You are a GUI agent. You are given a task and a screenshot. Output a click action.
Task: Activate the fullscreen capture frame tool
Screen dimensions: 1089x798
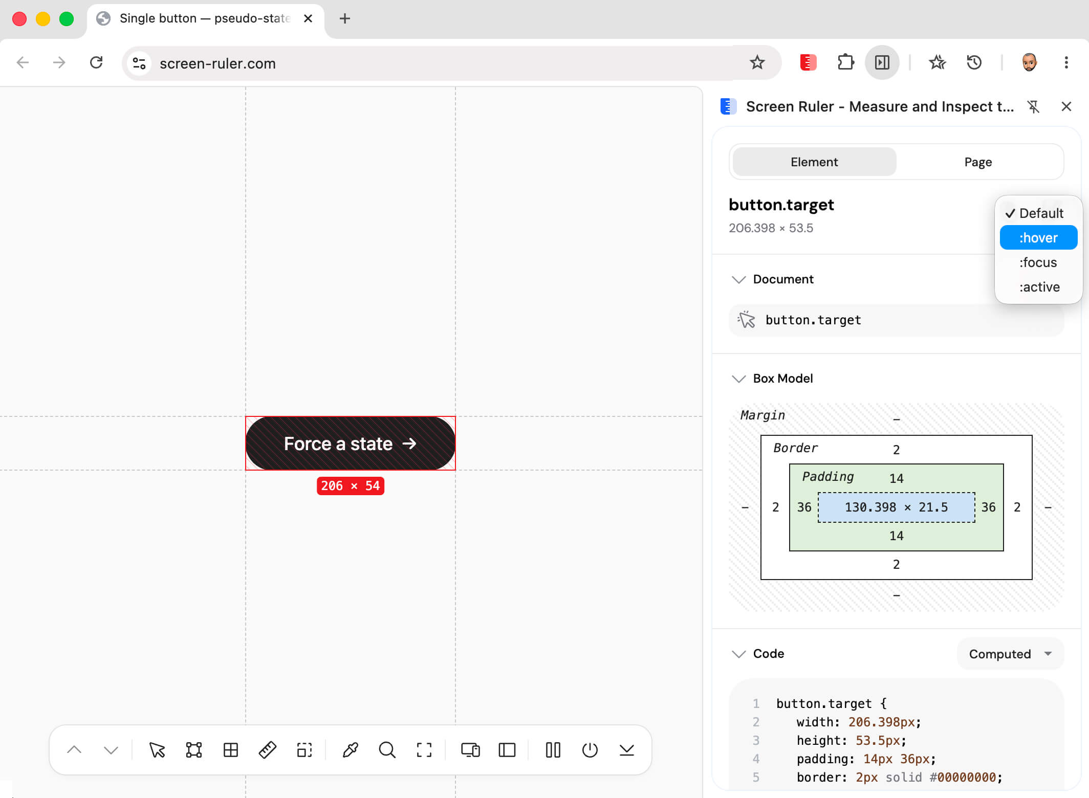click(424, 750)
